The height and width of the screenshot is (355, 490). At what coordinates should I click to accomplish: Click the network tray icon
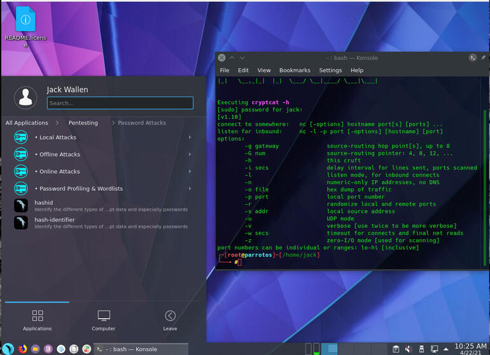434,349
